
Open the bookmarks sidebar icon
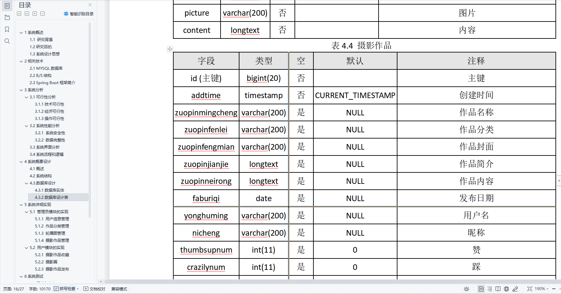pos(7,29)
